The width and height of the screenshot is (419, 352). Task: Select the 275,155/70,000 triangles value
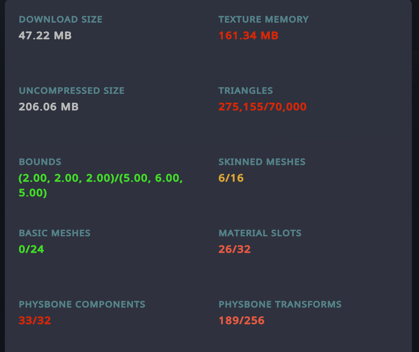point(263,106)
